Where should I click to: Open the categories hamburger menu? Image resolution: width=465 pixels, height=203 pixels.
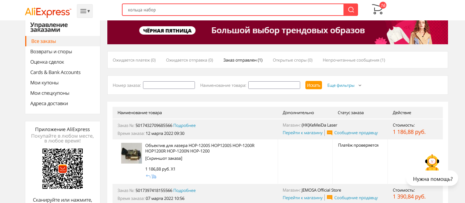pos(85,11)
